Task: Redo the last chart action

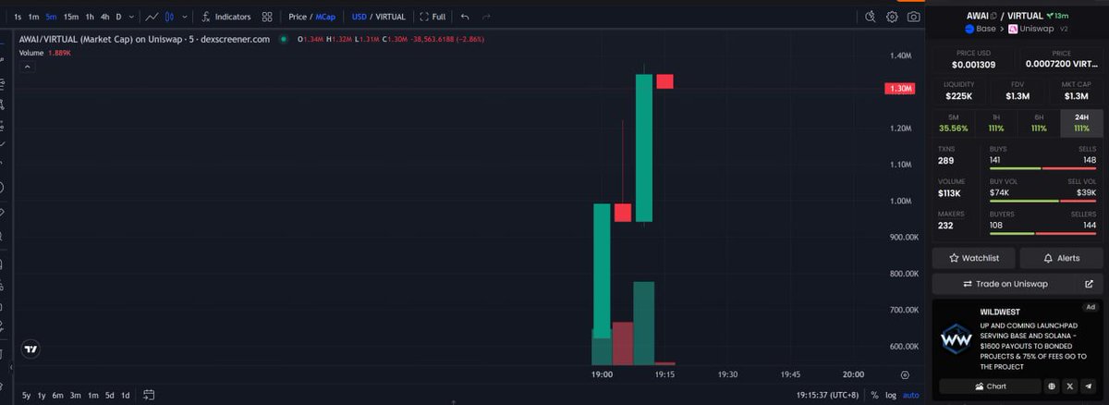Action: pyautogui.click(x=486, y=17)
